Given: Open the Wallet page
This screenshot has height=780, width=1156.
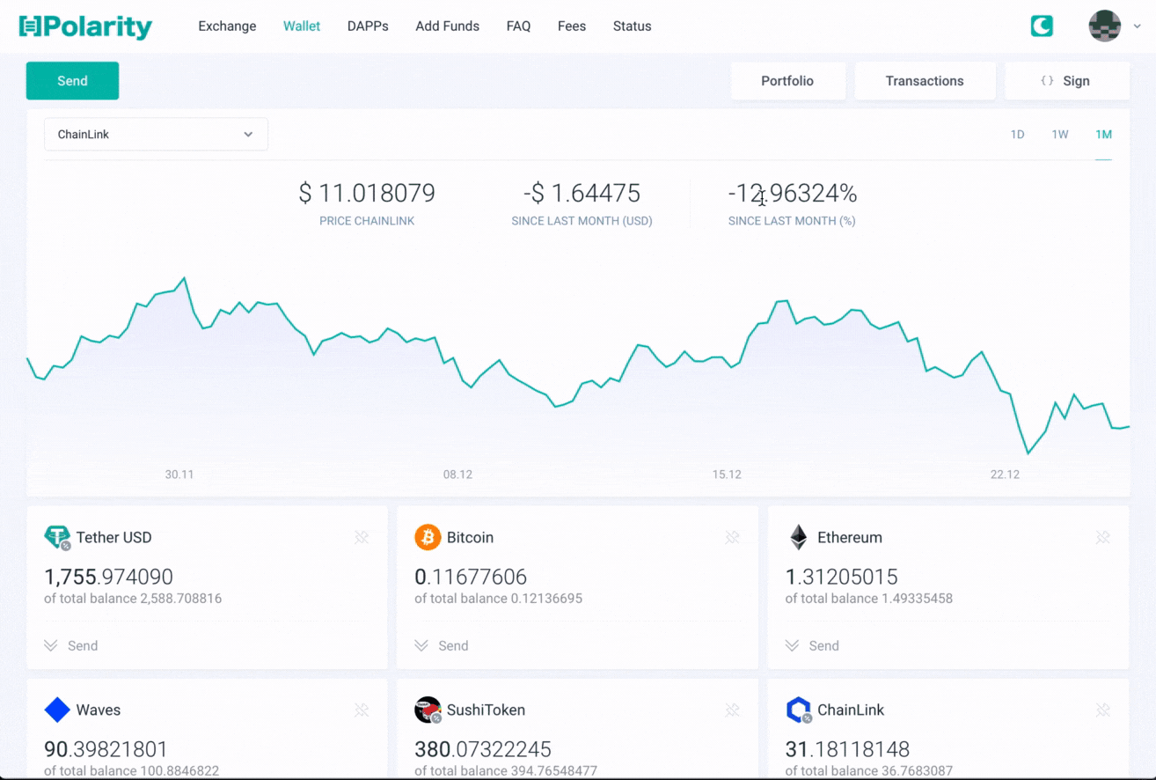Looking at the screenshot, I should [302, 26].
